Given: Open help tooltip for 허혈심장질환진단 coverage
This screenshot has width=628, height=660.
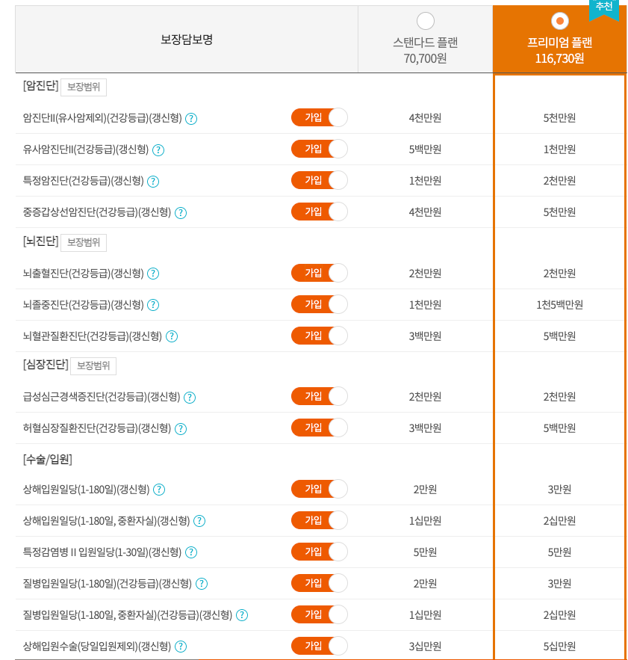Looking at the screenshot, I should [x=180, y=428].
